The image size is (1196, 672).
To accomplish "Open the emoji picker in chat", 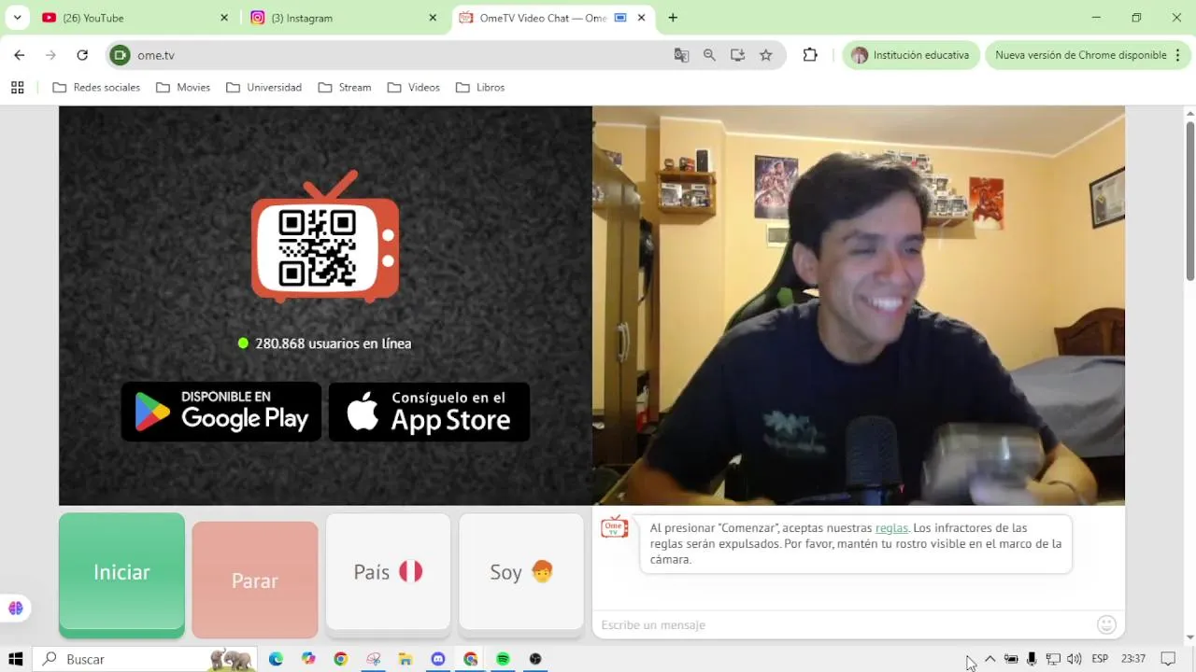I will pos(1106,624).
